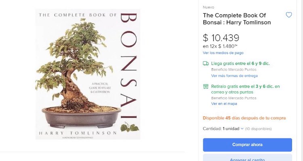Click the vertical BONSAI title on the cover

click(128, 66)
